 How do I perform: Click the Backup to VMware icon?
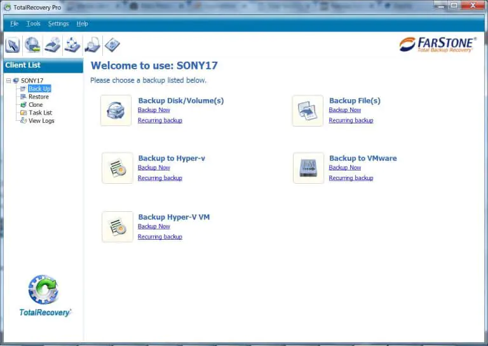(308, 168)
